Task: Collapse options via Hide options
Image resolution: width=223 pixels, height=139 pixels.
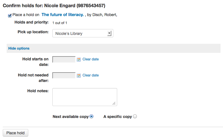Action: pyautogui.click(x=19, y=48)
